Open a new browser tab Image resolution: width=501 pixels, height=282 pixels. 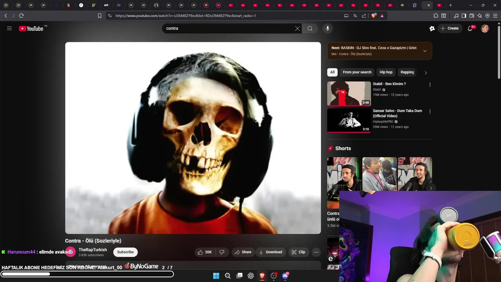coord(451,5)
